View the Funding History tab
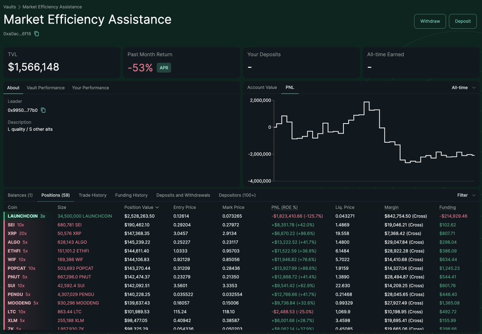Screen dimensions: 482x334 point(131,195)
